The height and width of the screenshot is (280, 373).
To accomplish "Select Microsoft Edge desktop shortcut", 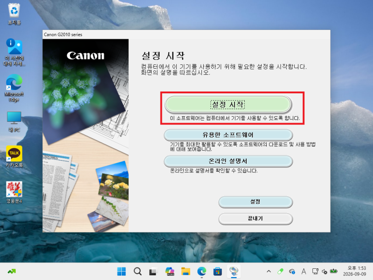I will (14, 88).
